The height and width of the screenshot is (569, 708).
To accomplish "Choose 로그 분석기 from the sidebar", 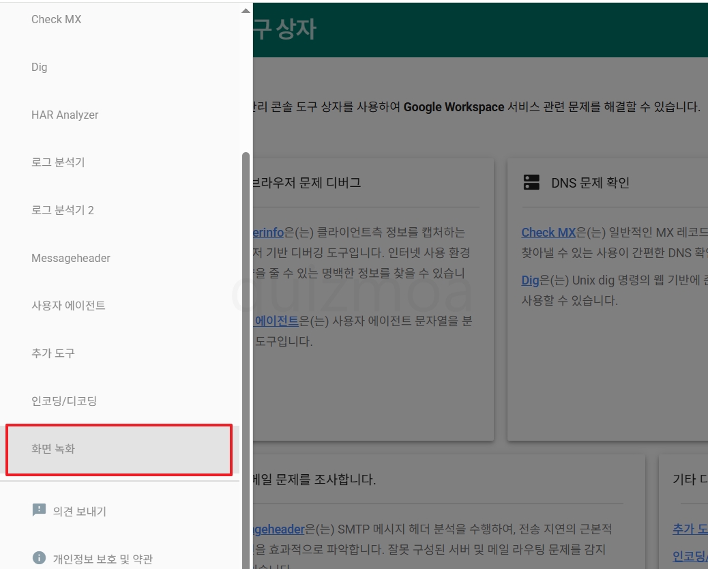I will point(119,162).
